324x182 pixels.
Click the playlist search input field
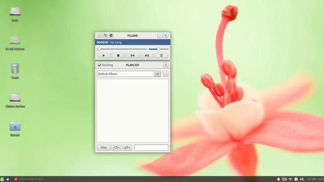point(151,148)
